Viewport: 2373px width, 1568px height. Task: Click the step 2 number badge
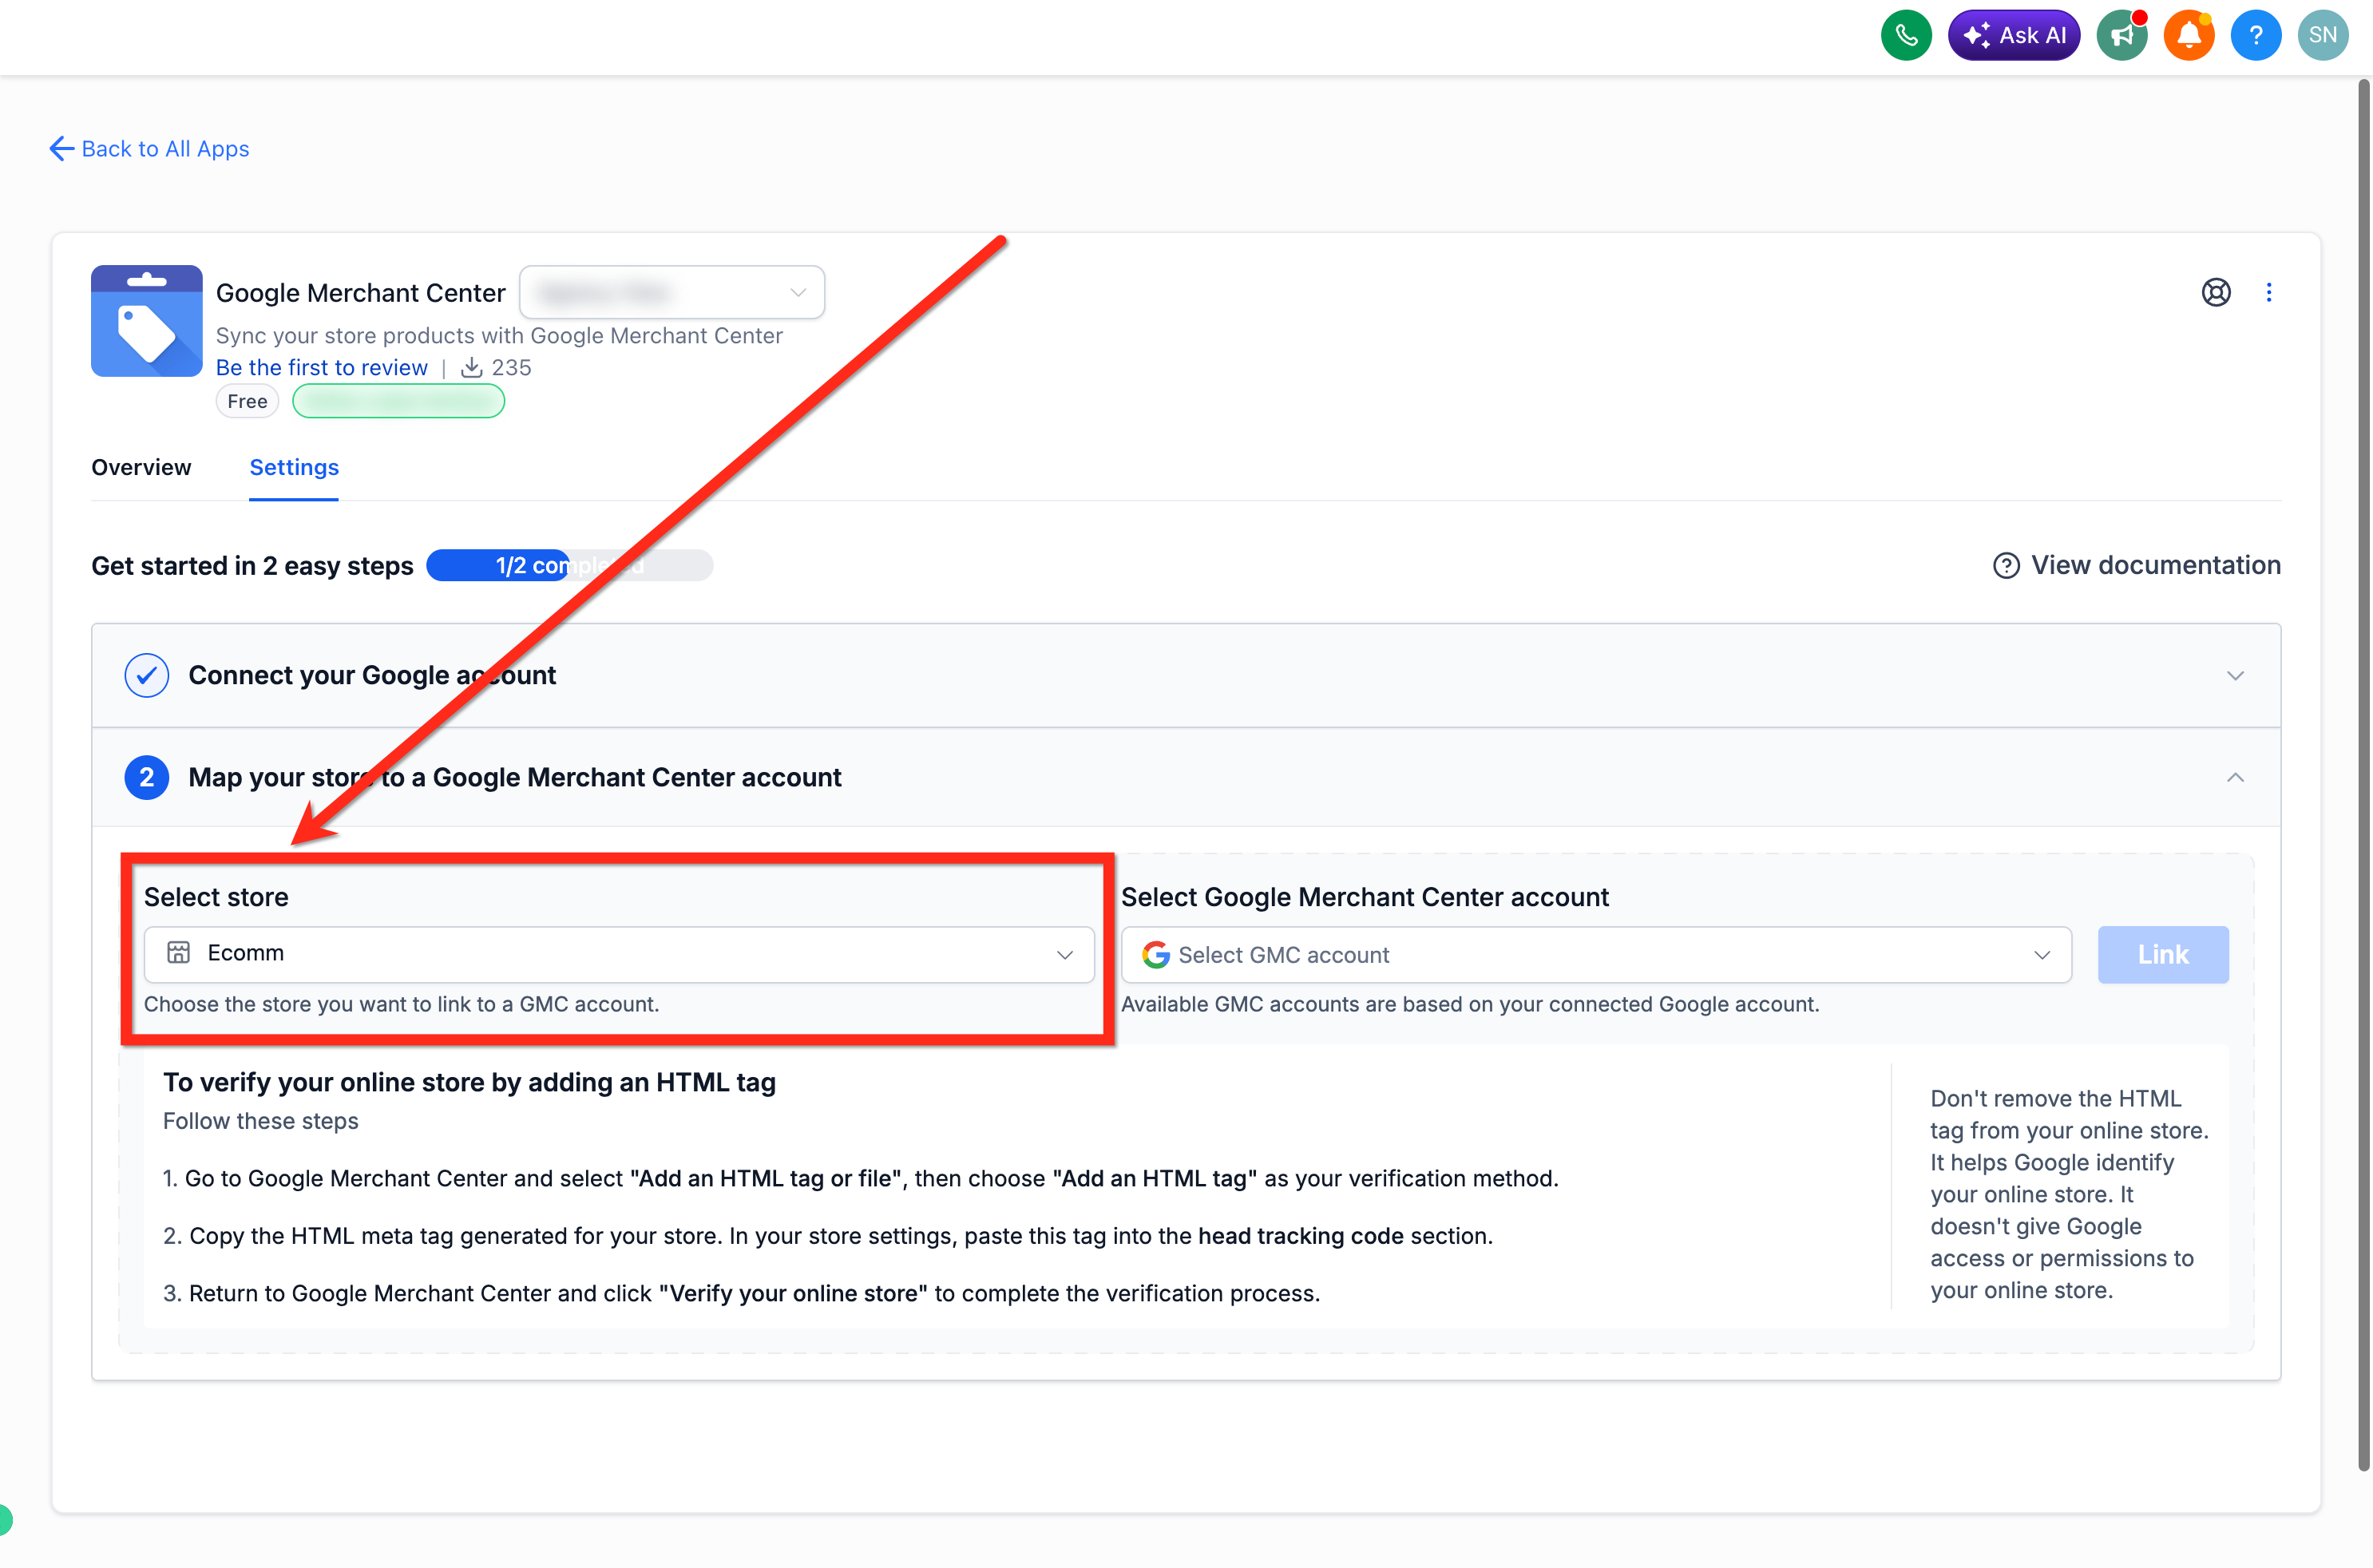pos(147,777)
